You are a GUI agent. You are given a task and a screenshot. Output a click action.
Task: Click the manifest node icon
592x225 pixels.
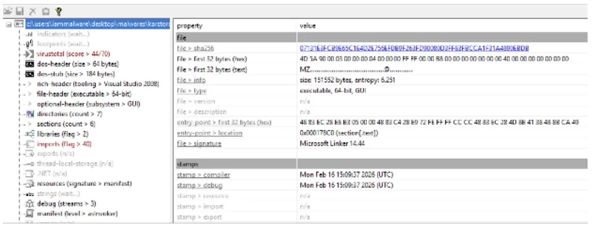pos(29,214)
